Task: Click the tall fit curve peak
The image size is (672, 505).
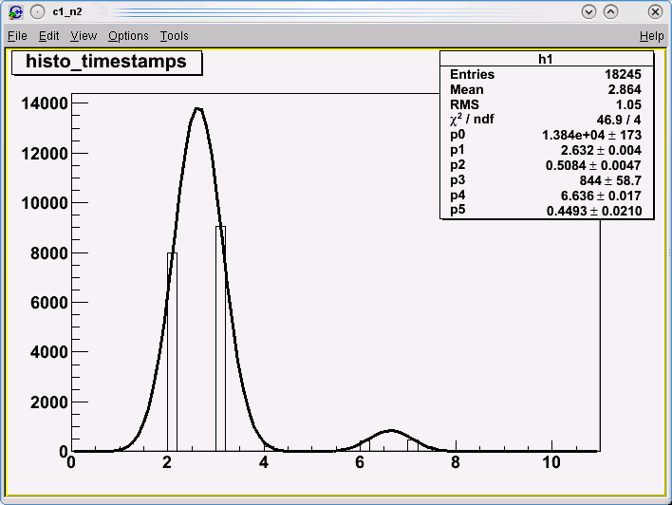Action: [x=197, y=108]
